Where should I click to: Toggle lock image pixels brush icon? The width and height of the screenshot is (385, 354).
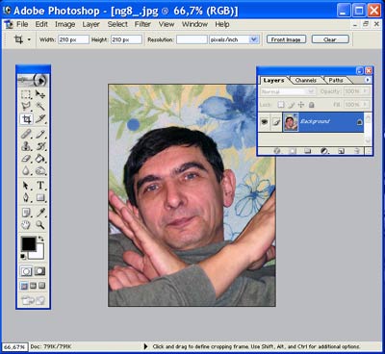point(292,105)
